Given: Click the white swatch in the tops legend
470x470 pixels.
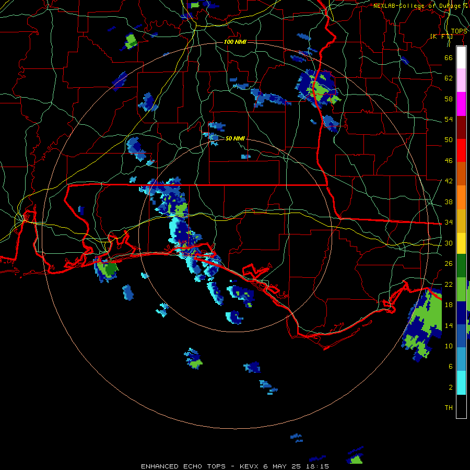Looking at the screenshot, I should (x=461, y=57).
